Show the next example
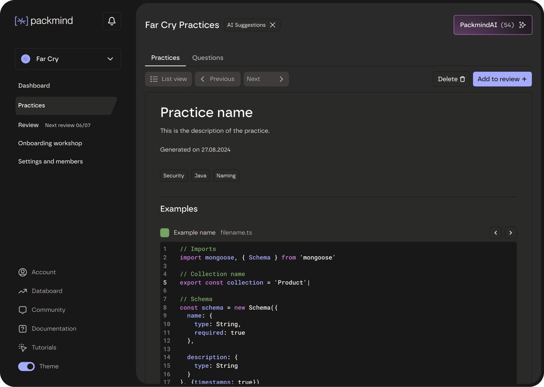Viewport: 544px width, 387px height. 511,233
